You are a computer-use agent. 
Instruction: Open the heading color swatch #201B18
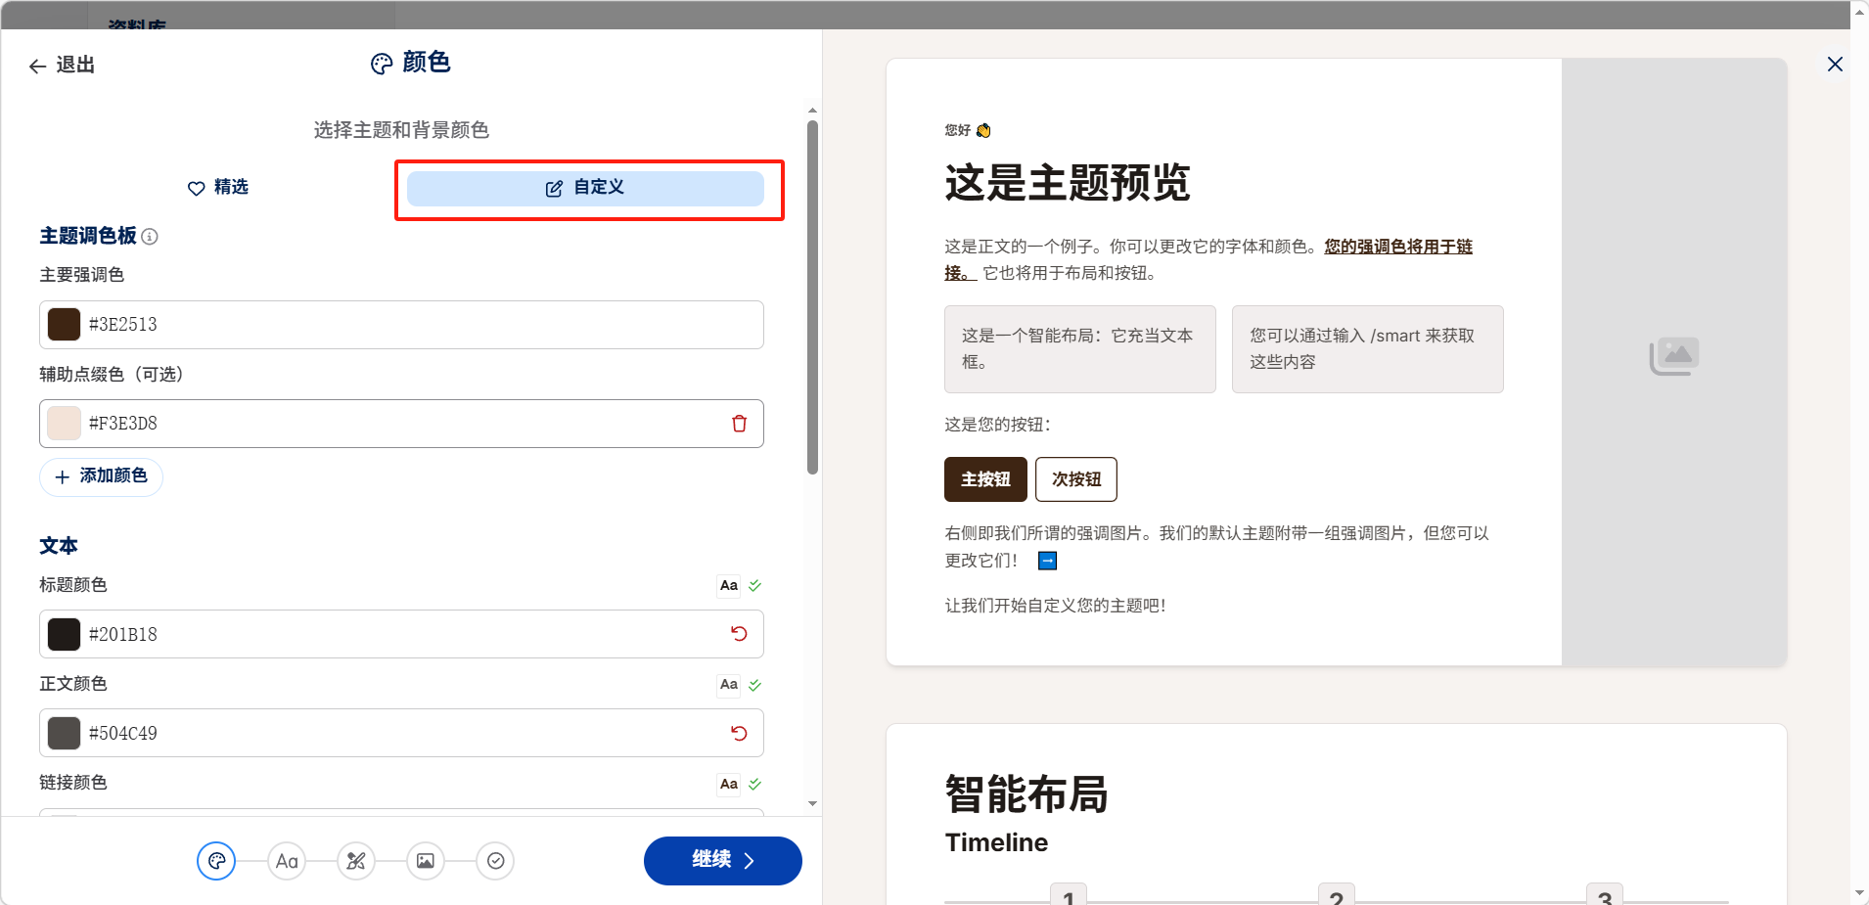tap(65, 634)
